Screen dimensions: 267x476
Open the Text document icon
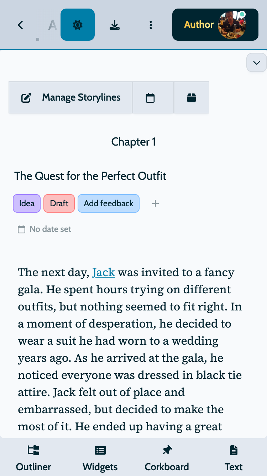pyautogui.click(x=234, y=451)
